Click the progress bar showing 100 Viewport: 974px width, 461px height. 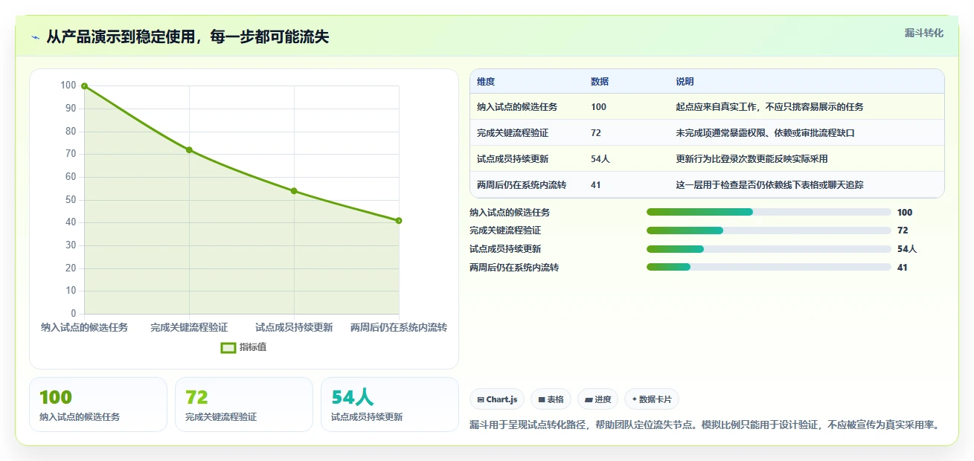pos(769,212)
